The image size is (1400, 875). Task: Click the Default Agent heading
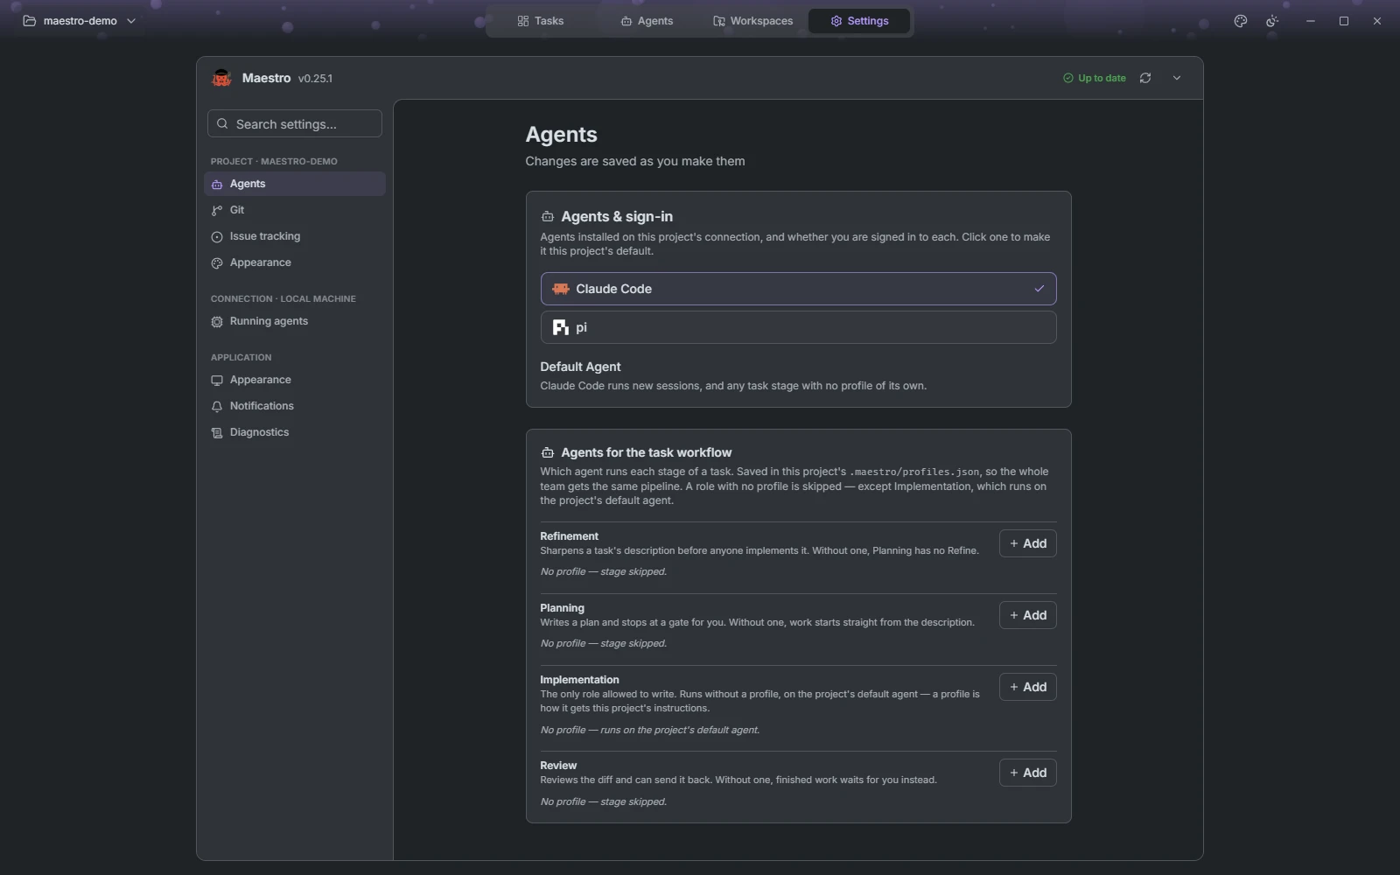point(580,367)
